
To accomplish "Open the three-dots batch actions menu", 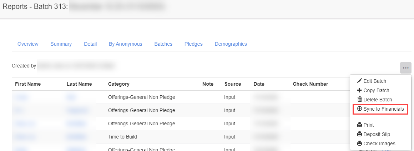I will 405,68.
